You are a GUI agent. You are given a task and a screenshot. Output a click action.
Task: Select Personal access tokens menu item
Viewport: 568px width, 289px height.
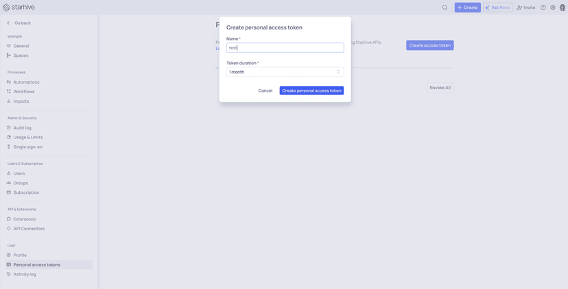tap(49, 265)
